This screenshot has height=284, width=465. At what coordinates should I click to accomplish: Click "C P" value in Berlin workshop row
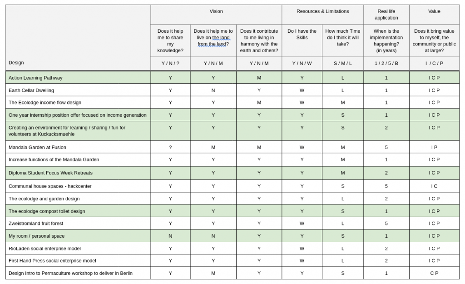434,273
